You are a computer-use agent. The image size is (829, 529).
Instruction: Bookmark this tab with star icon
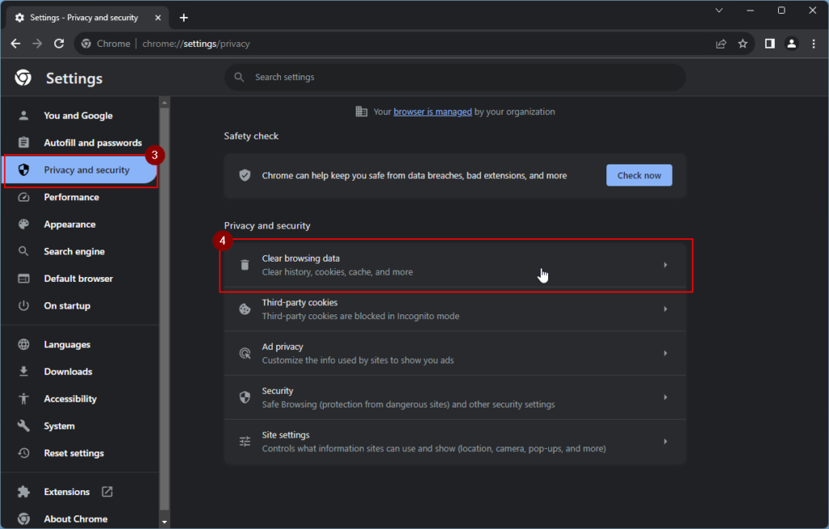[742, 44]
